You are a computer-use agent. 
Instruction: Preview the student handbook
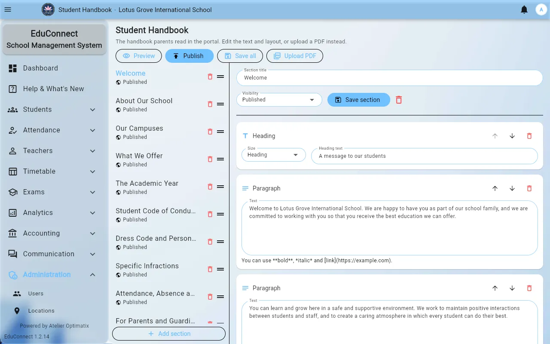coord(139,56)
